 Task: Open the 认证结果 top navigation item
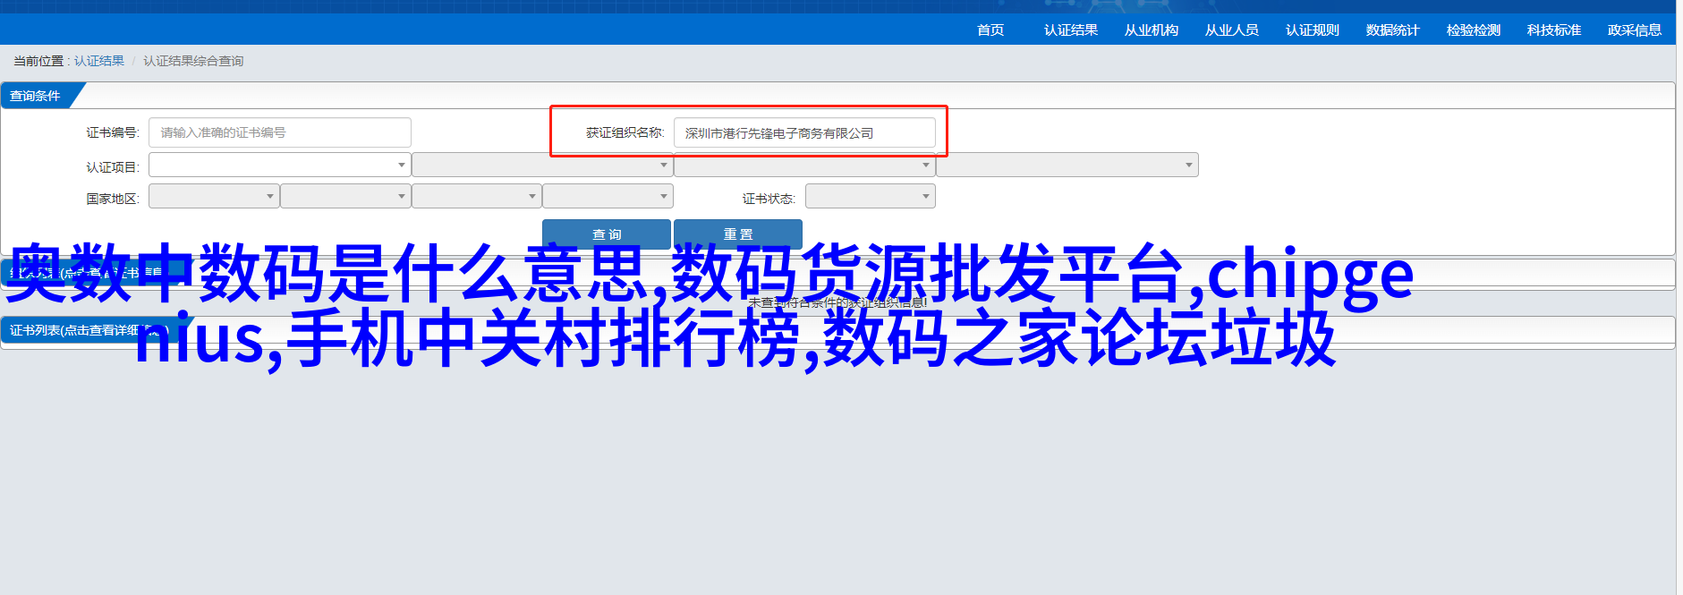1071,30
